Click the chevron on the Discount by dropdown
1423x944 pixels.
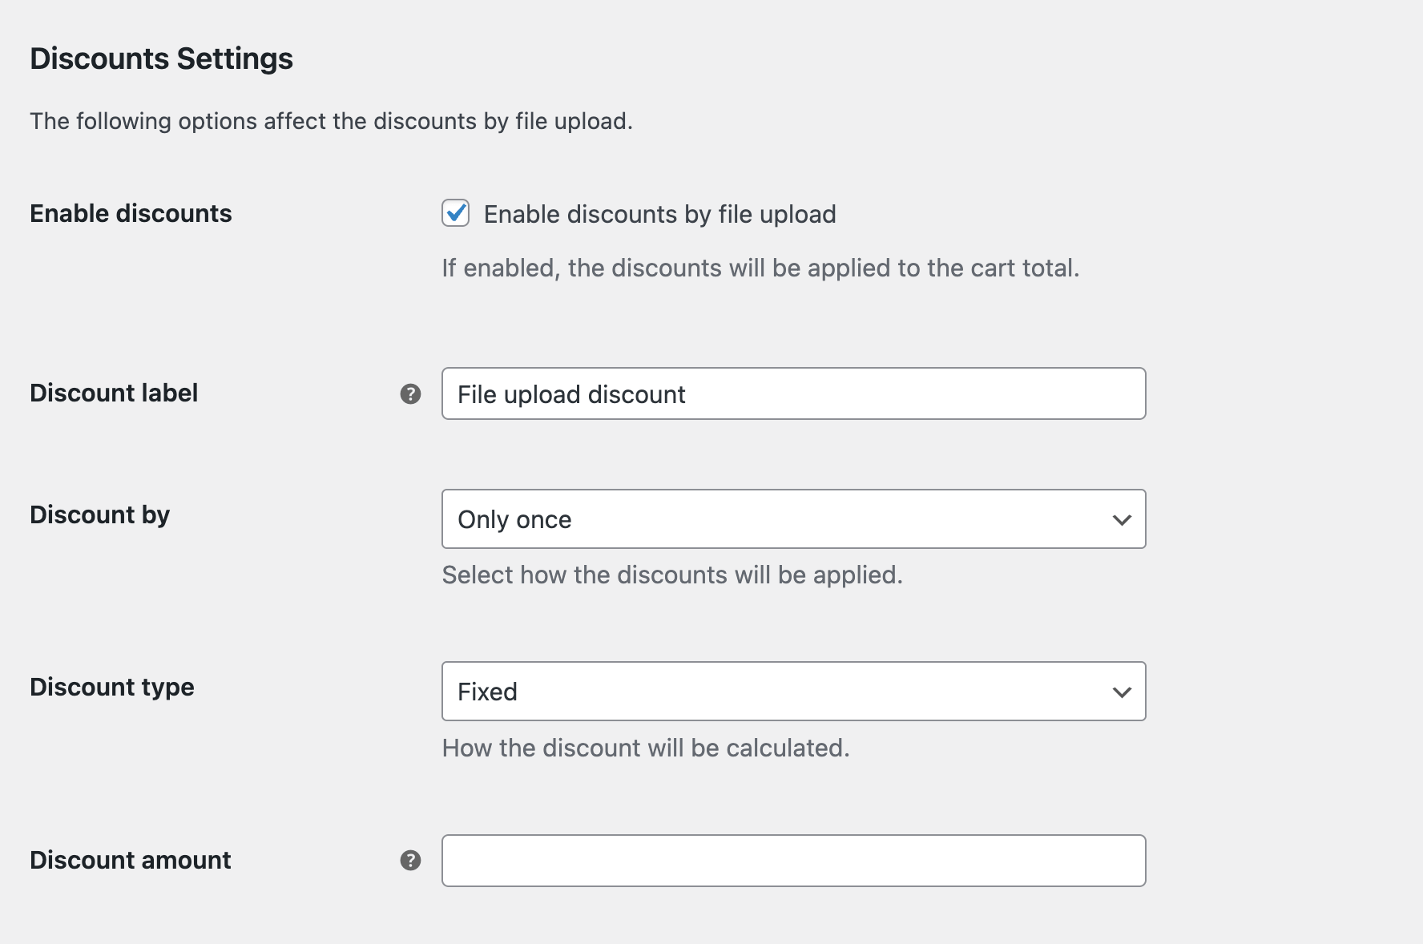tap(1123, 519)
